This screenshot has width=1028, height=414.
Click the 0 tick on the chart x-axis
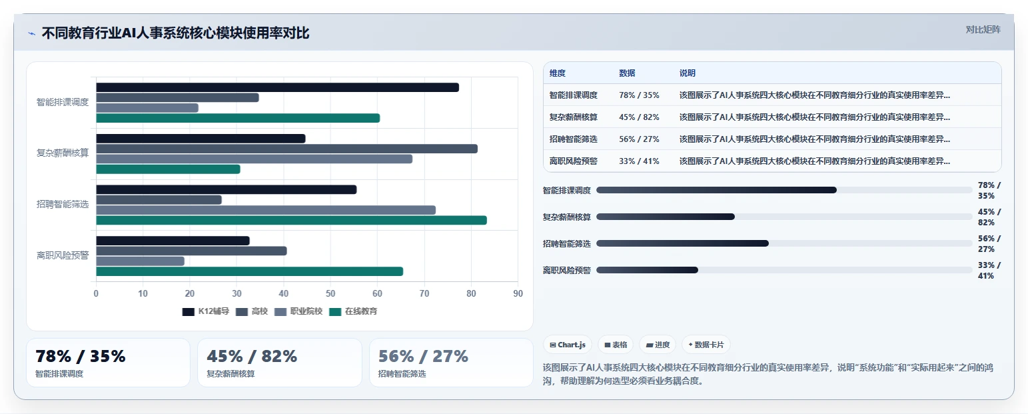click(96, 293)
